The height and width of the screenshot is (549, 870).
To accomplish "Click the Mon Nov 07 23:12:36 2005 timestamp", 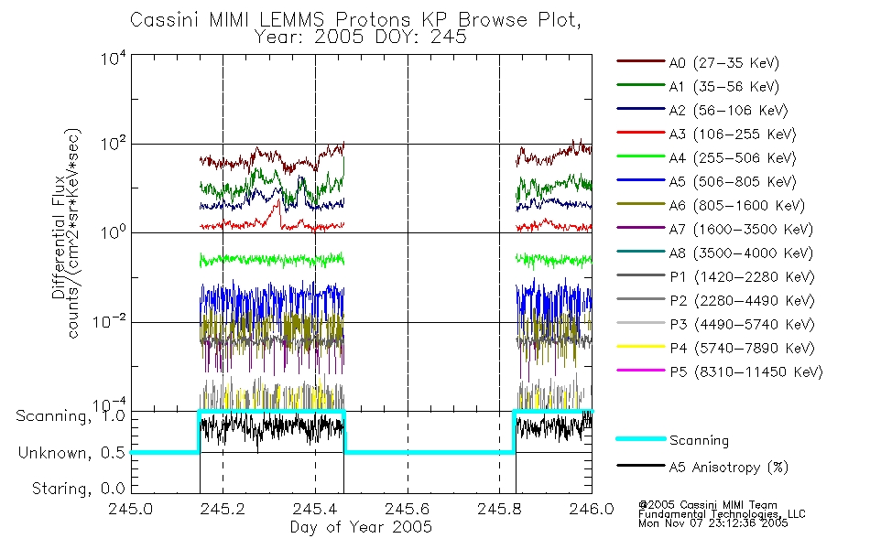I will pyautogui.click(x=713, y=523).
